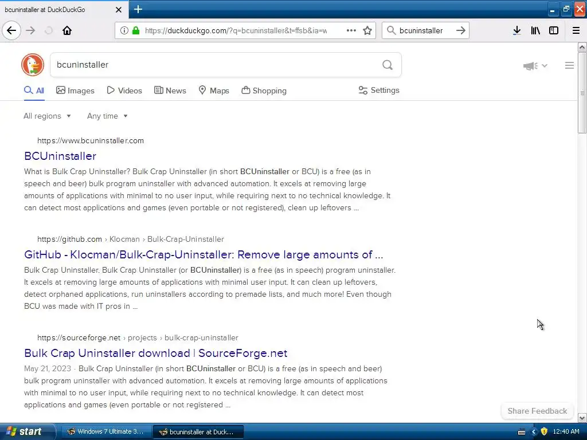
Task: Click the Firefox search box text field
Action: (425, 30)
